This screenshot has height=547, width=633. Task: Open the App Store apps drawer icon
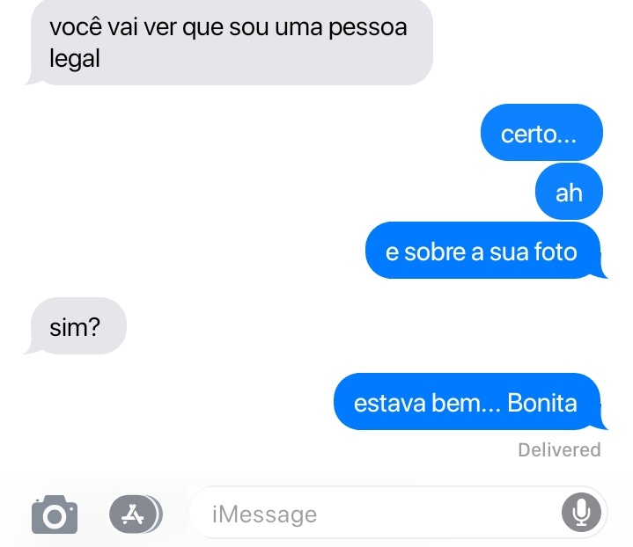coord(136,514)
